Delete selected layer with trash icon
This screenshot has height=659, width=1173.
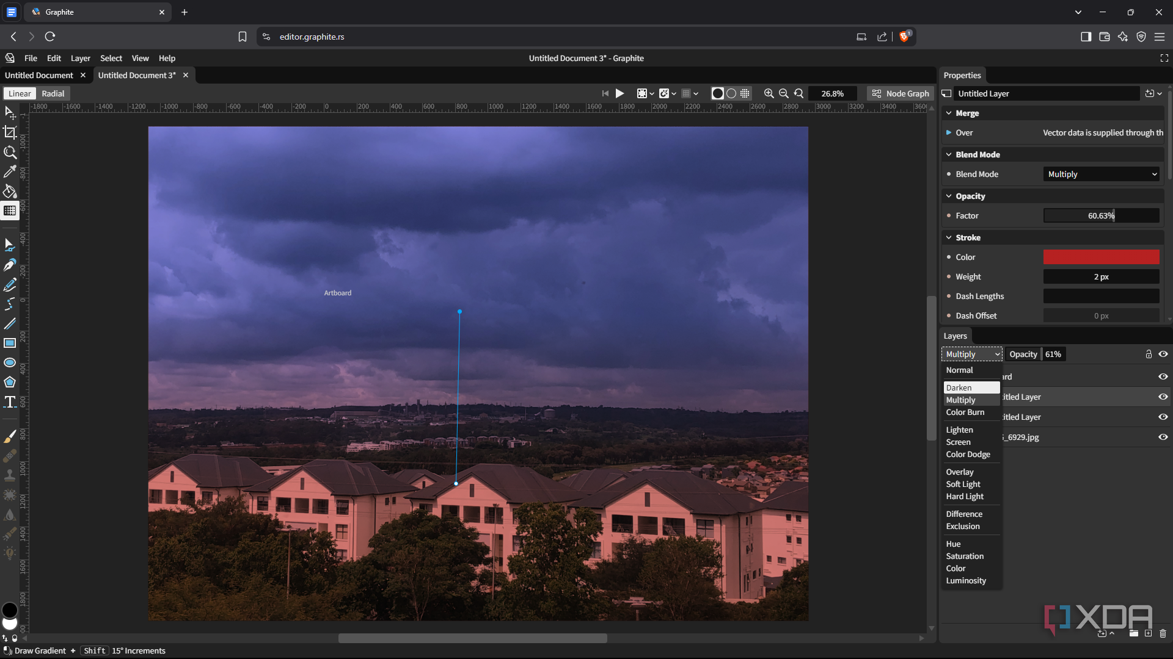pyautogui.click(x=1163, y=633)
